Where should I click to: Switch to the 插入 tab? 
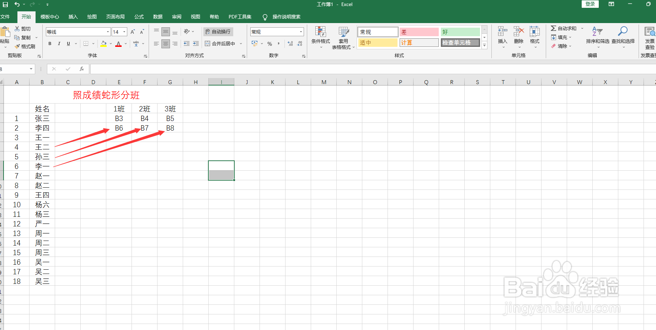(73, 17)
